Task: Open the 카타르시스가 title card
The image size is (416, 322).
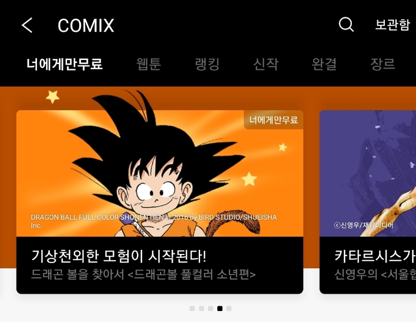Action: coord(374,256)
